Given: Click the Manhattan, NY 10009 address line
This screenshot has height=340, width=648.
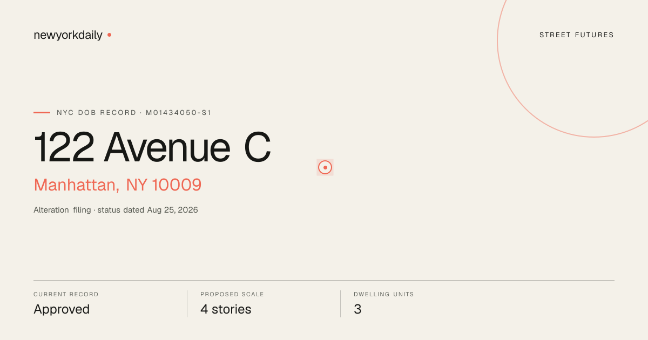Looking at the screenshot, I should 118,185.
